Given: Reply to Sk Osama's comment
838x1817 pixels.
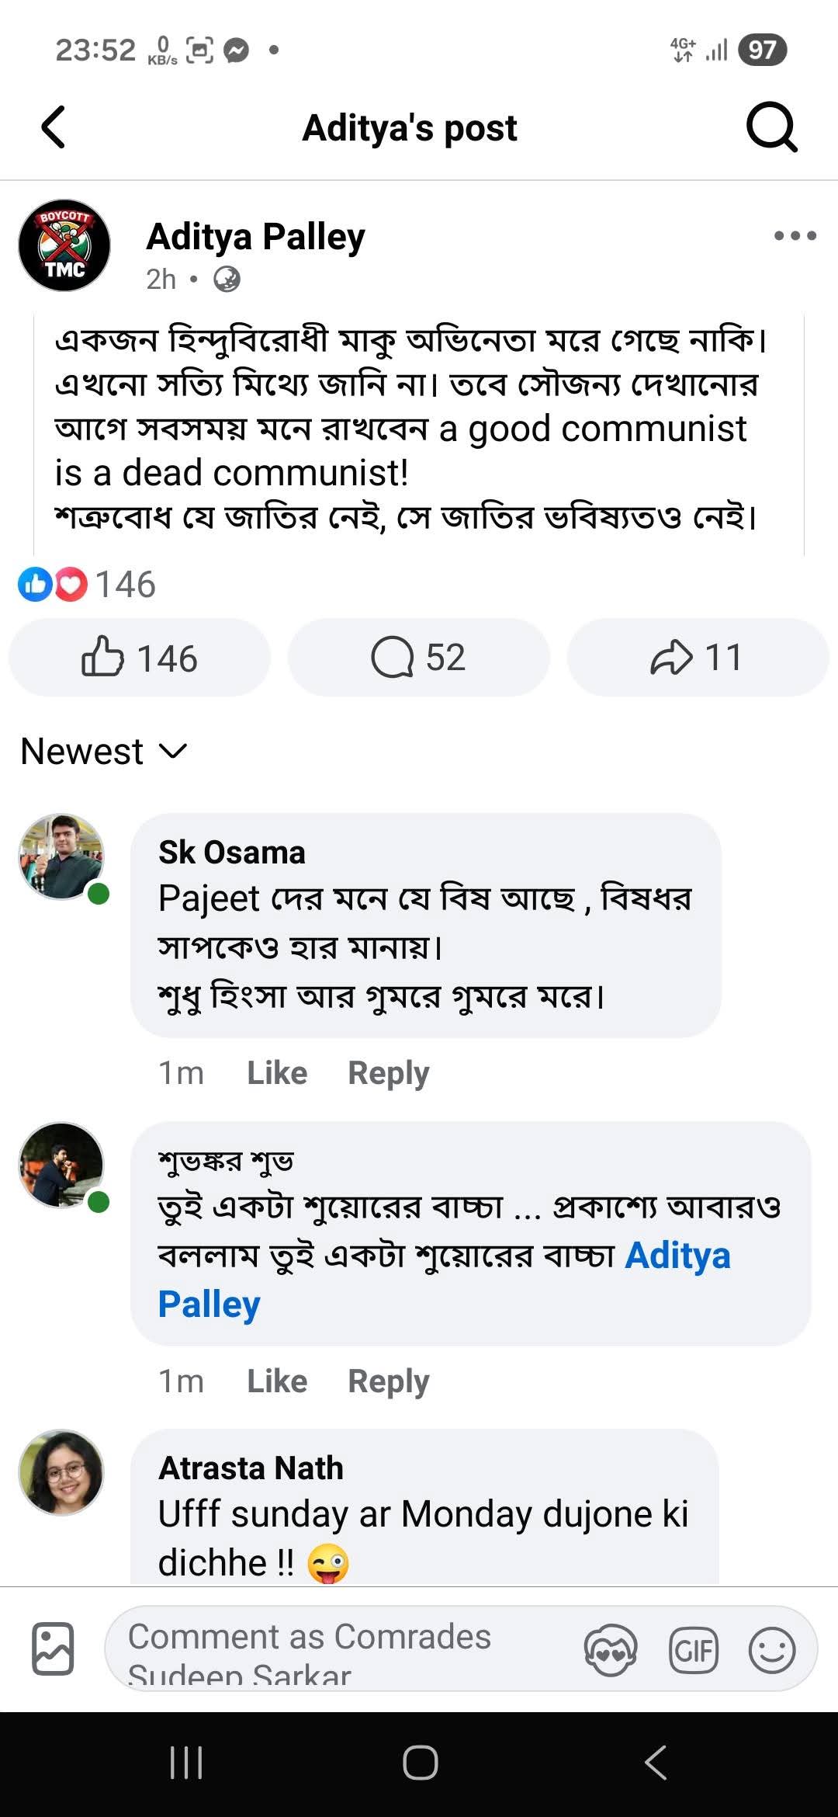Looking at the screenshot, I should 388,1073.
